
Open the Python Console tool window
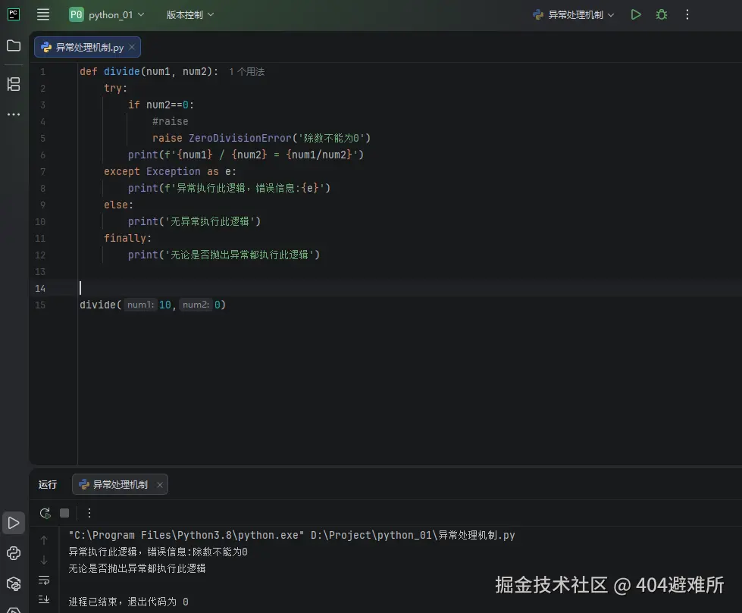[x=14, y=553]
